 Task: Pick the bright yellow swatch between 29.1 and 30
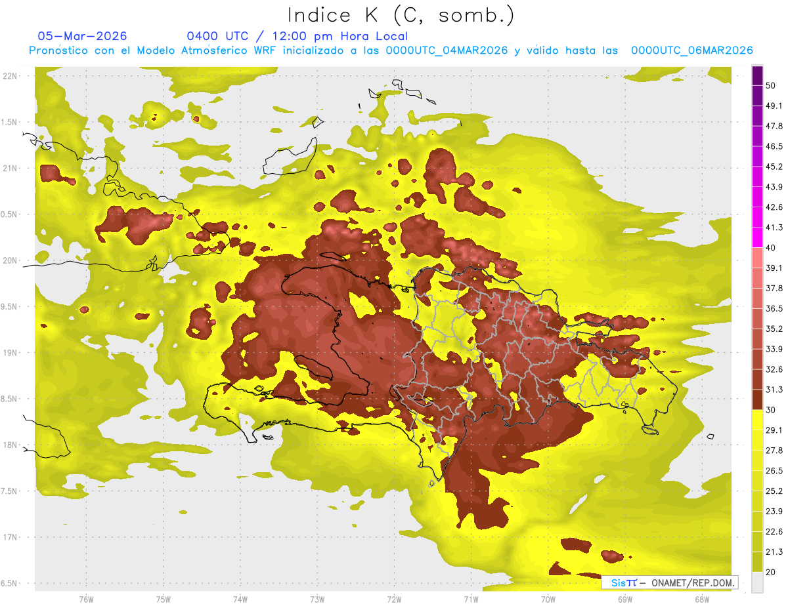click(x=757, y=420)
